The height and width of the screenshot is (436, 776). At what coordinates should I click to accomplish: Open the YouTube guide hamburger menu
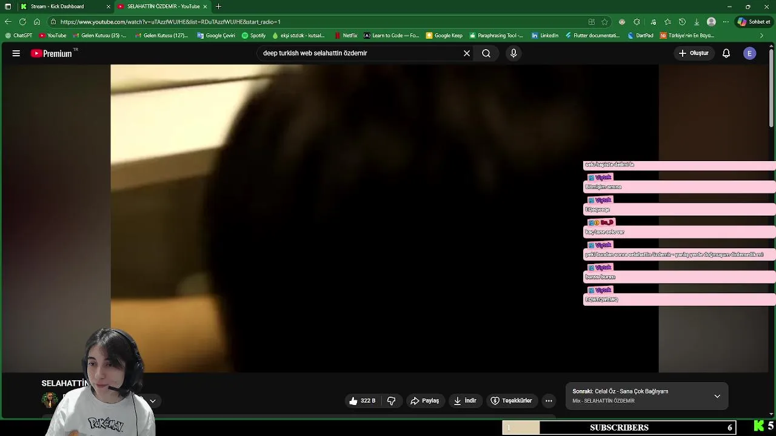click(x=16, y=53)
